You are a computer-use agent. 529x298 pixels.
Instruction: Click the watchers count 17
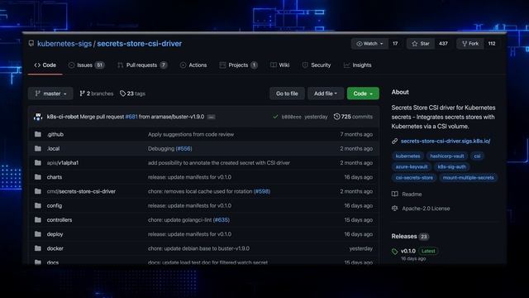click(x=395, y=44)
